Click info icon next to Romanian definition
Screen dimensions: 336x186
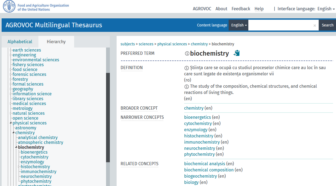tap(186, 68)
